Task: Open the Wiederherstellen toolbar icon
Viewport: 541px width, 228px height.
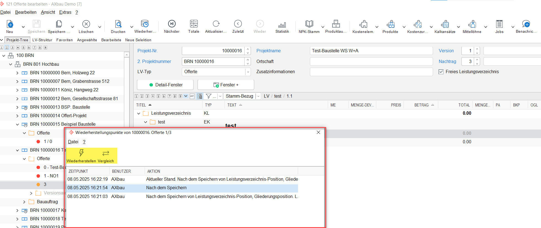Action: 145,24
